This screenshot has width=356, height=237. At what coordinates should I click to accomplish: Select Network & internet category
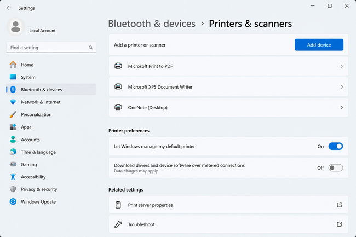[51, 102]
